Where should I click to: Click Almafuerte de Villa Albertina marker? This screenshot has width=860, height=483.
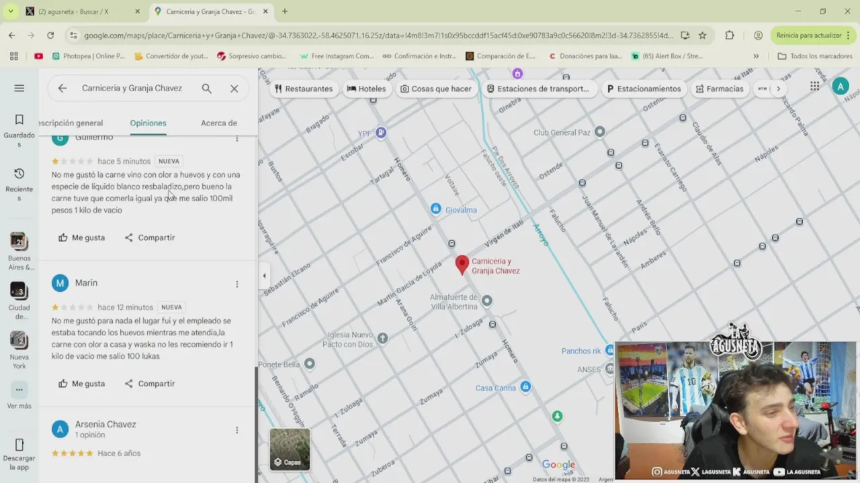487,301
